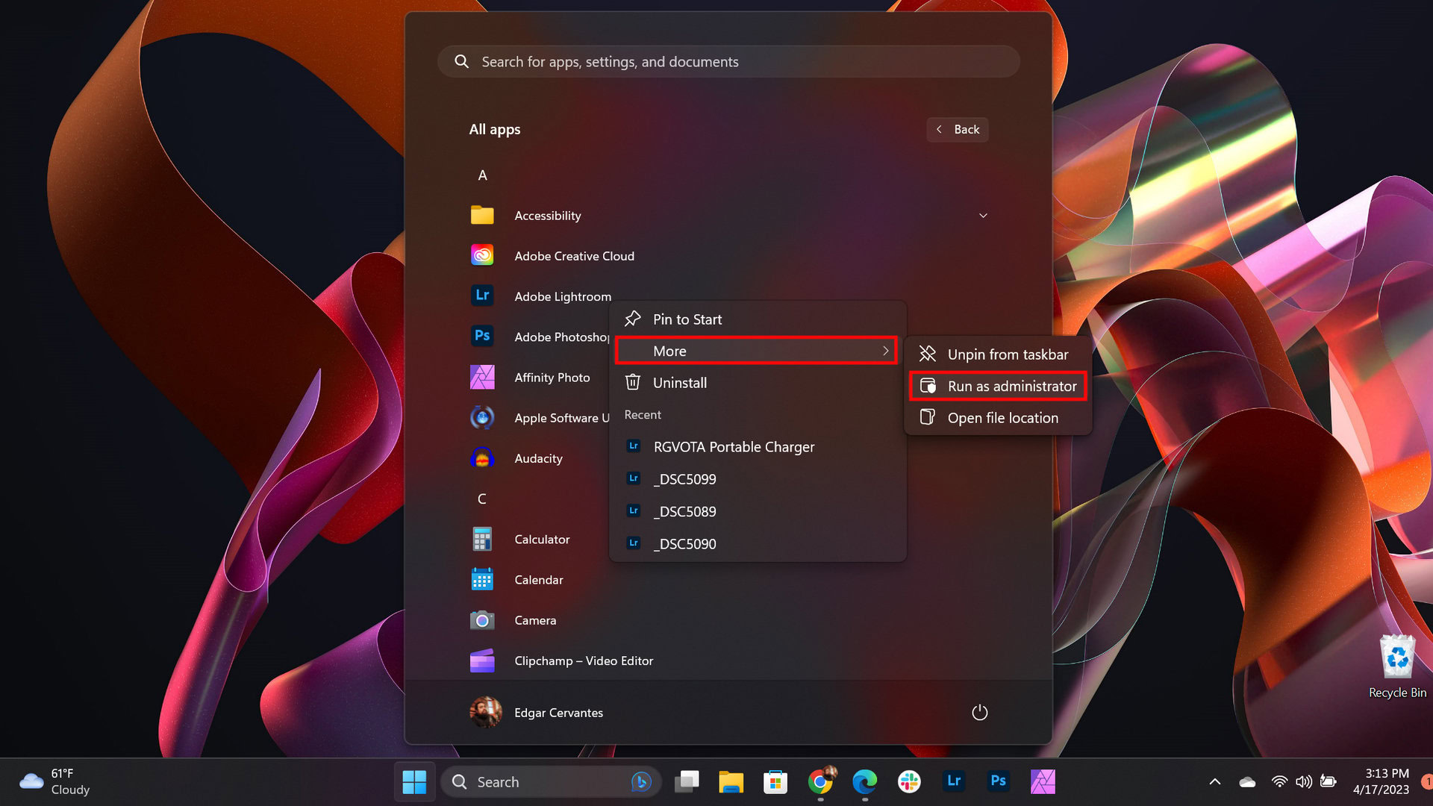The image size is (1433, 806).
Task: Expand the Accessibility folder chevron
Action: (x=983, y=216)
